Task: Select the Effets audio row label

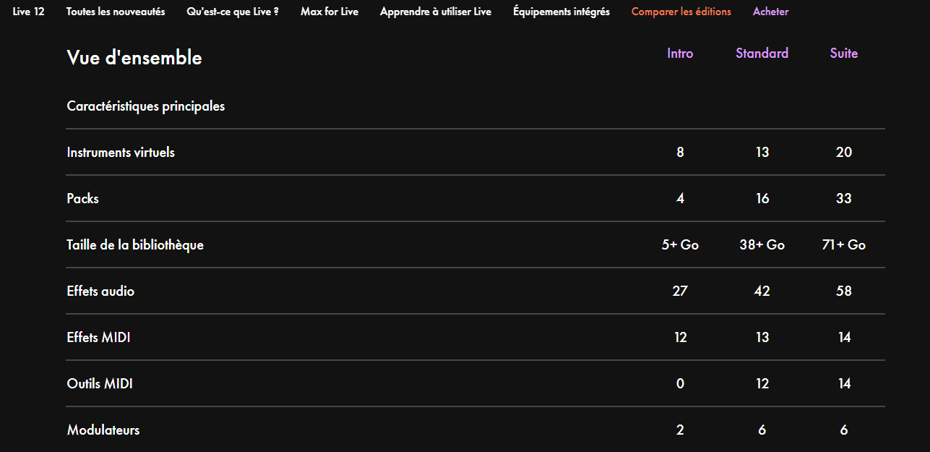Action: point(100,291)
